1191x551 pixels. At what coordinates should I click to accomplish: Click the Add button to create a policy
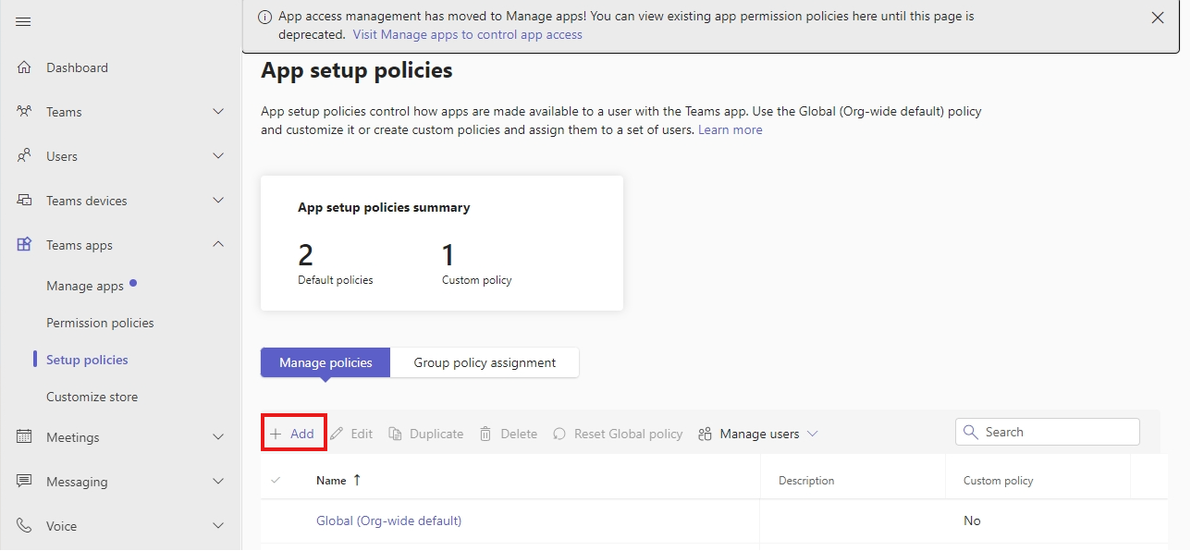[x=293, y=433]
